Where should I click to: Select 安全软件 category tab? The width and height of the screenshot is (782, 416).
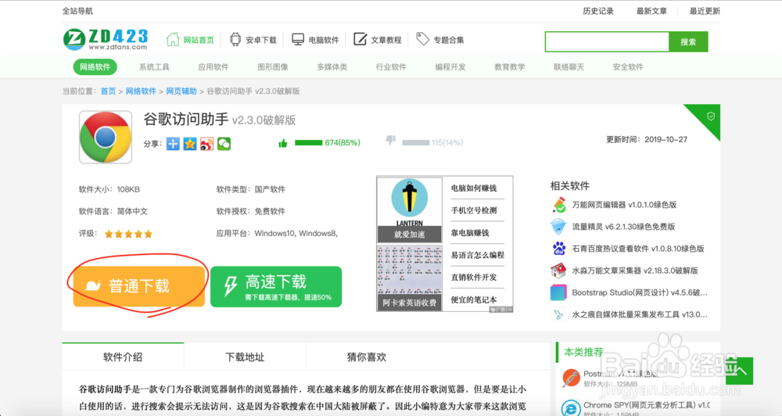(x=628, y=66)
